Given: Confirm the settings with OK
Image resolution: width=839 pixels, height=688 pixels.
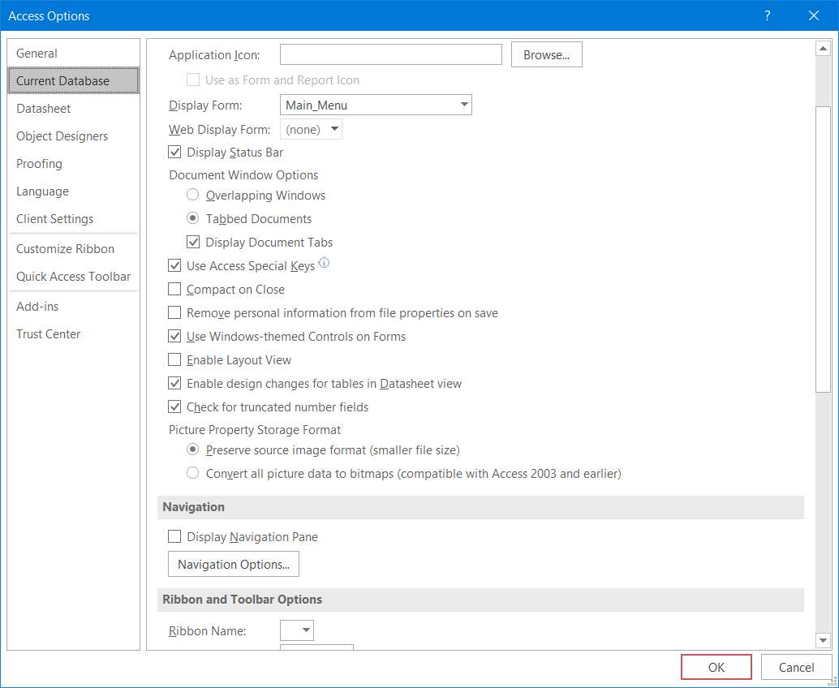Looking at the screenshot, I should click(x=716, y=667).
